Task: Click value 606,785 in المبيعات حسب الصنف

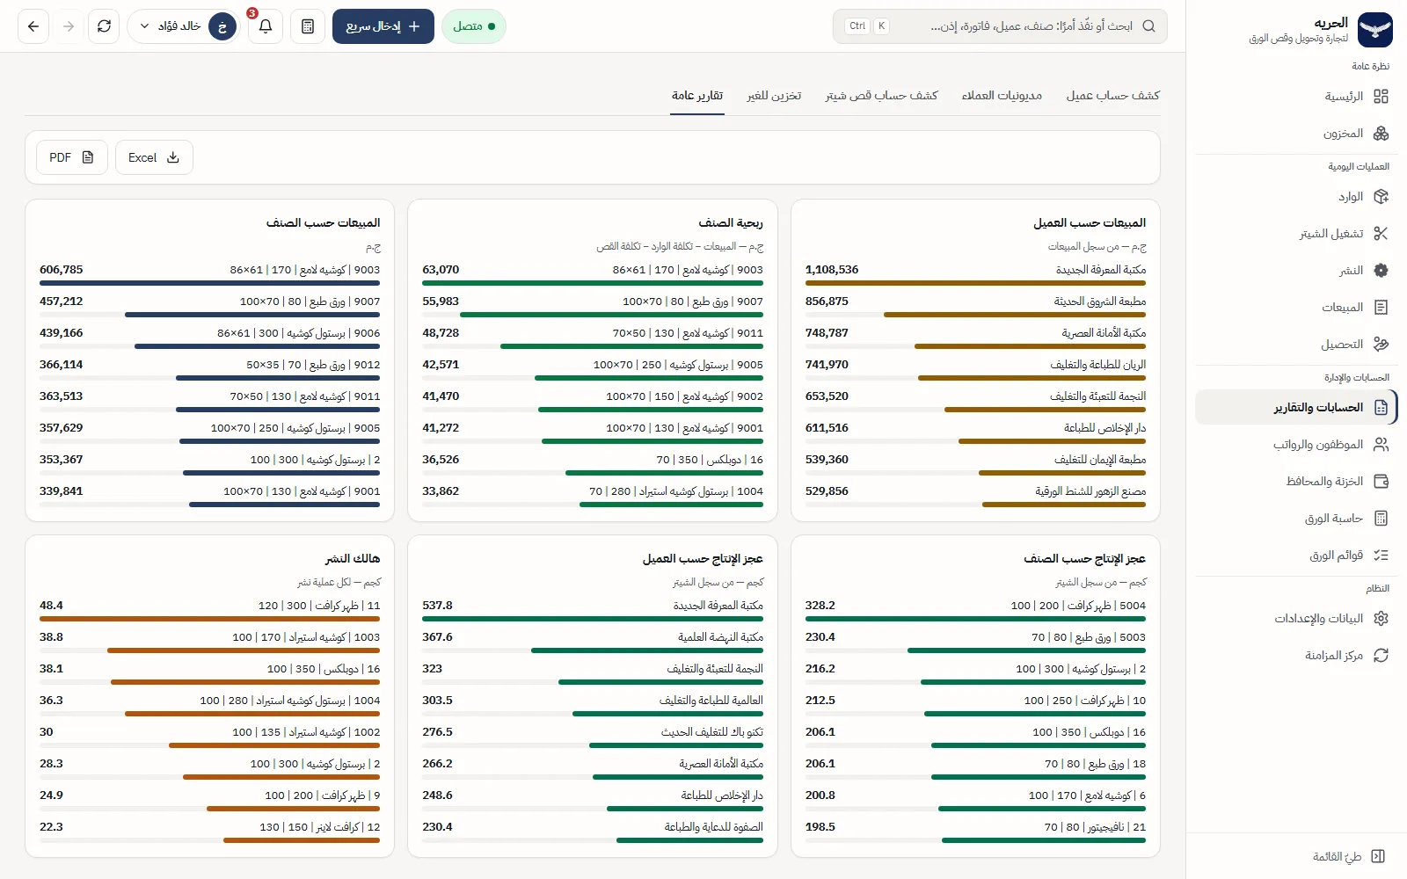Action: tap(62, 270)
